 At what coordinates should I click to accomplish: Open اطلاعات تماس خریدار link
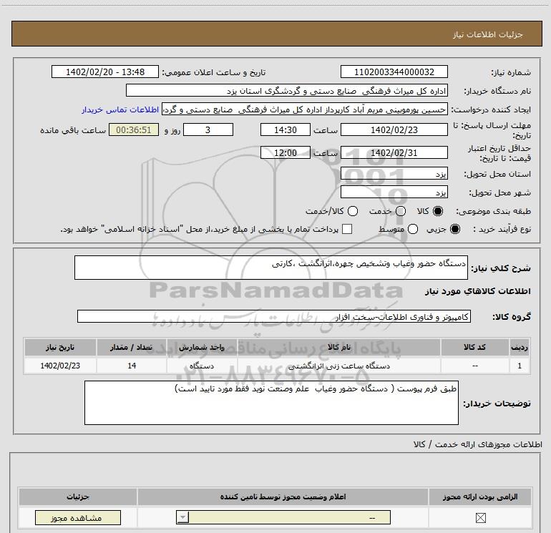(120, 109)
